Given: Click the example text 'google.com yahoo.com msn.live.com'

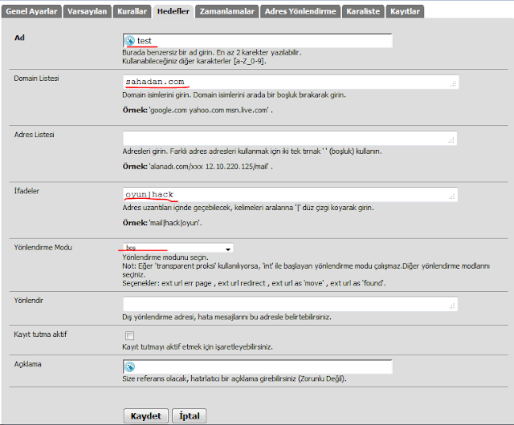Looking at the screenshot, I should [x=209, y=111].
